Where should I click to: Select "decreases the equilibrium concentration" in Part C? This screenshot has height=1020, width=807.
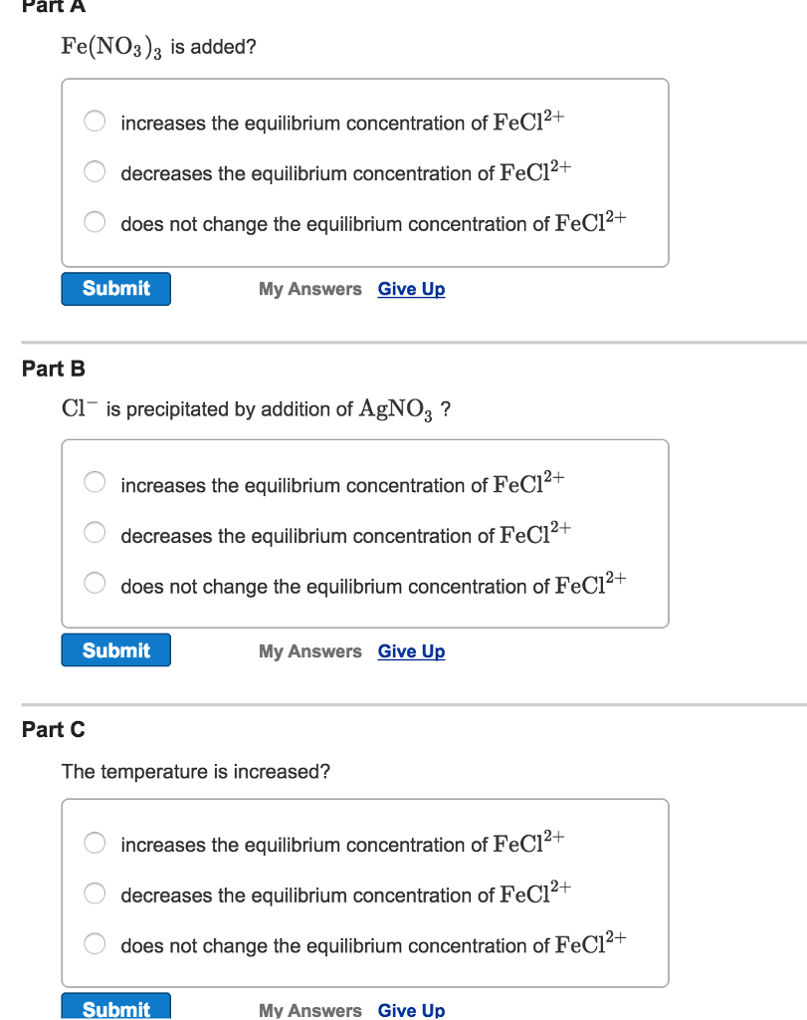click(95, 892)
